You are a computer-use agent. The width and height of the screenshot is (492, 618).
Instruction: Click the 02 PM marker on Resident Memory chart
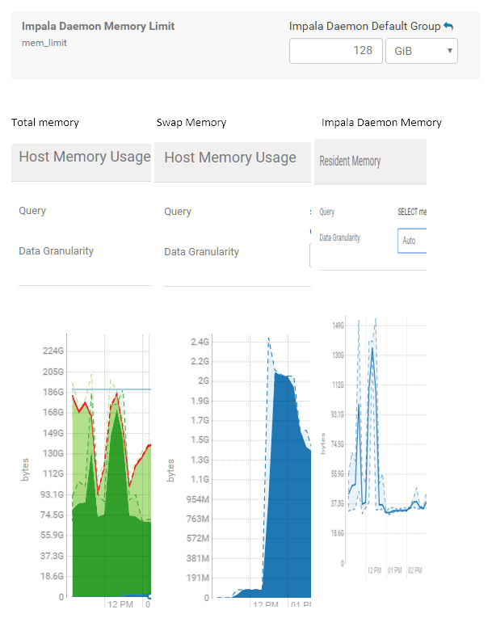414,570
